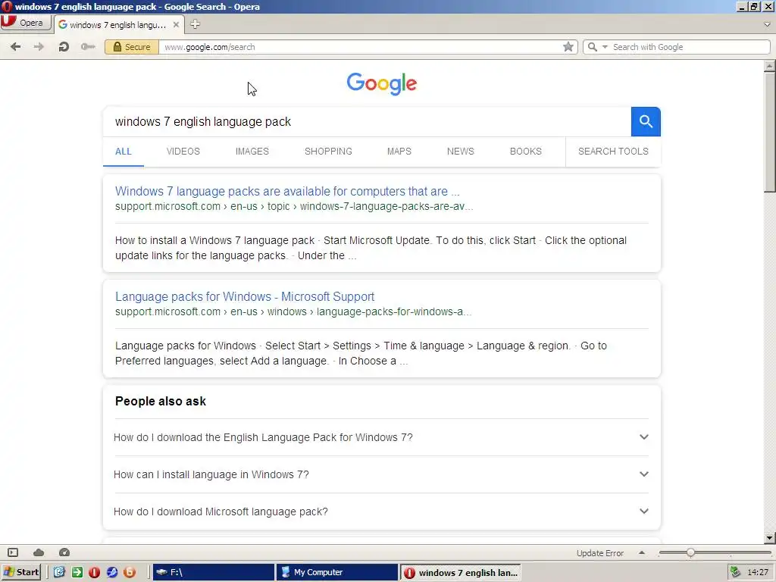Open Opera Link cloud icon
The image size is (776, 582).
coord(39,552)
